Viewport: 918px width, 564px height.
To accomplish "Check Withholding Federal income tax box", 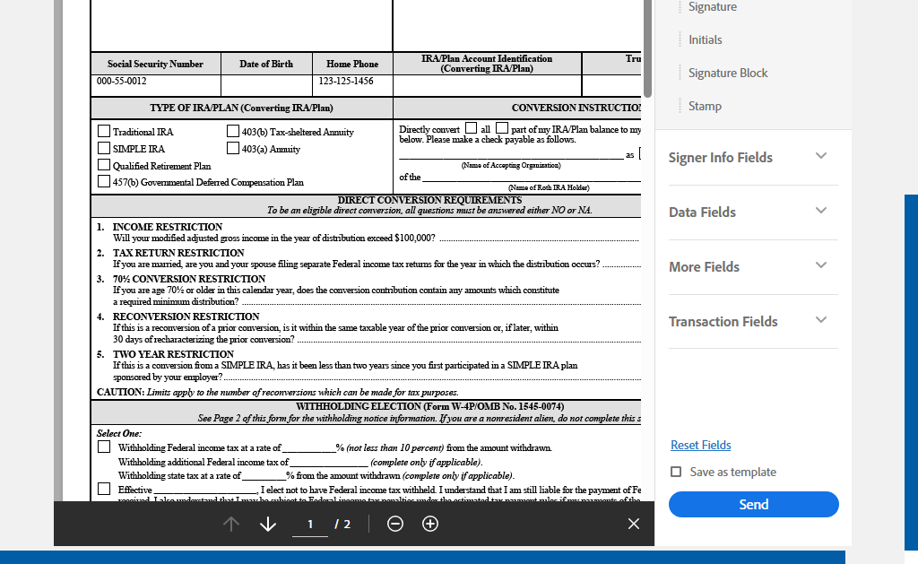I will tap(104, 447).
